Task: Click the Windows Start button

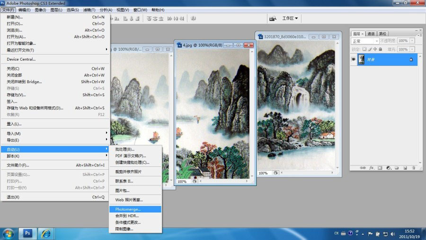Action: pyautogui.click(x=8, y=233)
